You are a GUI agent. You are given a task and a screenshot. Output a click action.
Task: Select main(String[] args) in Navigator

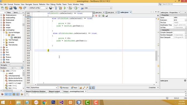(x=15, y=83)
